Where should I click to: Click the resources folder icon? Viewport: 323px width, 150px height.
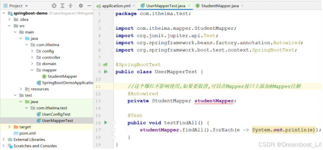click(27, 89)
